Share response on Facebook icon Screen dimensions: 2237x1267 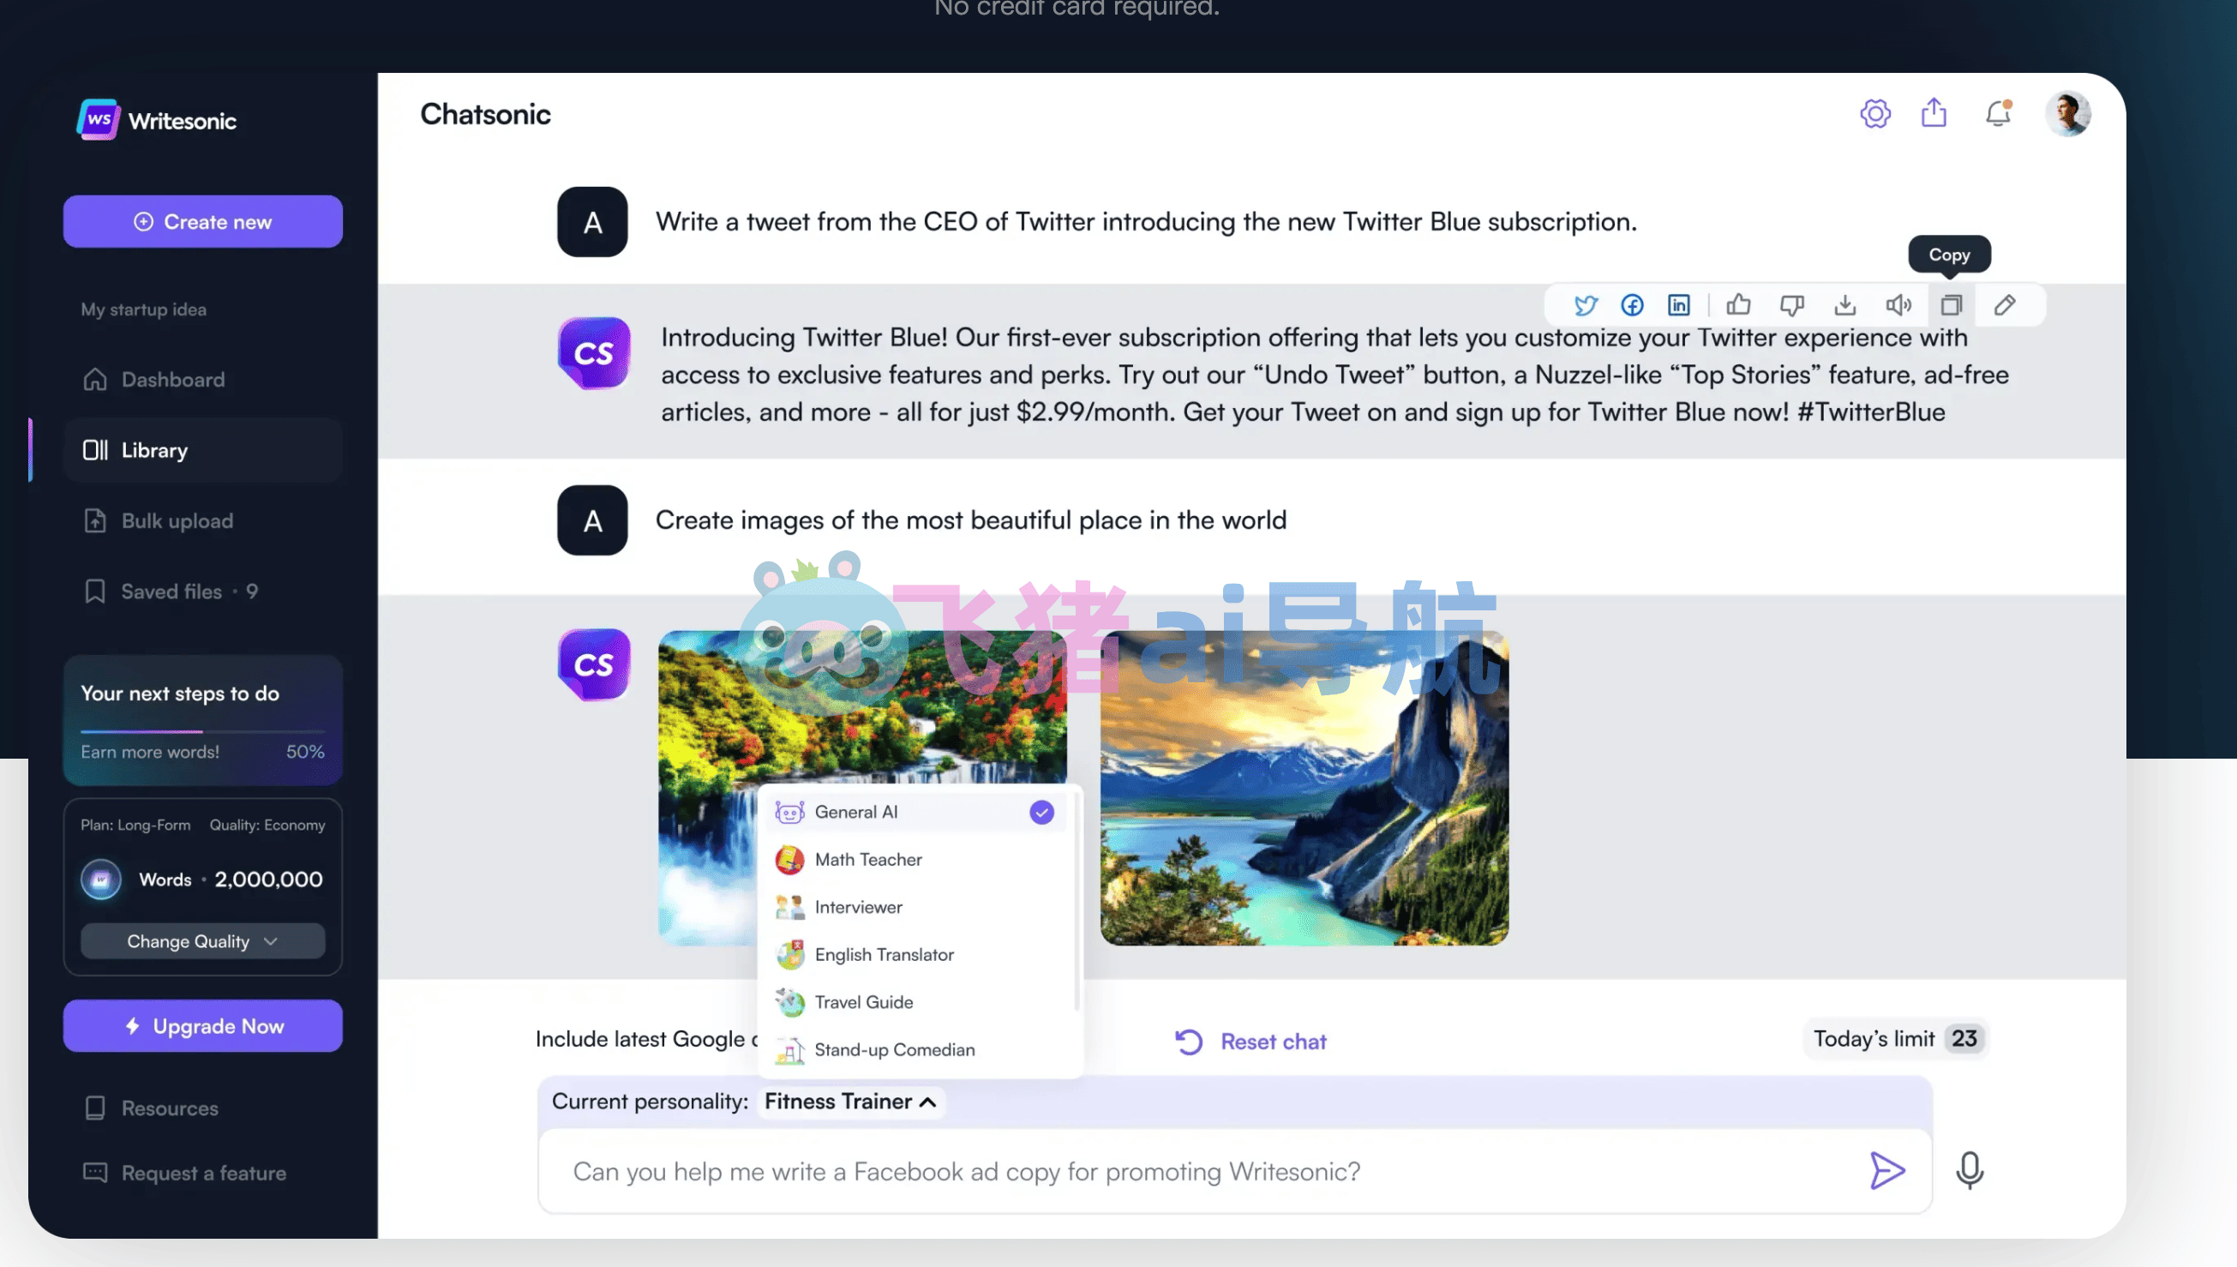(1632, 304)
